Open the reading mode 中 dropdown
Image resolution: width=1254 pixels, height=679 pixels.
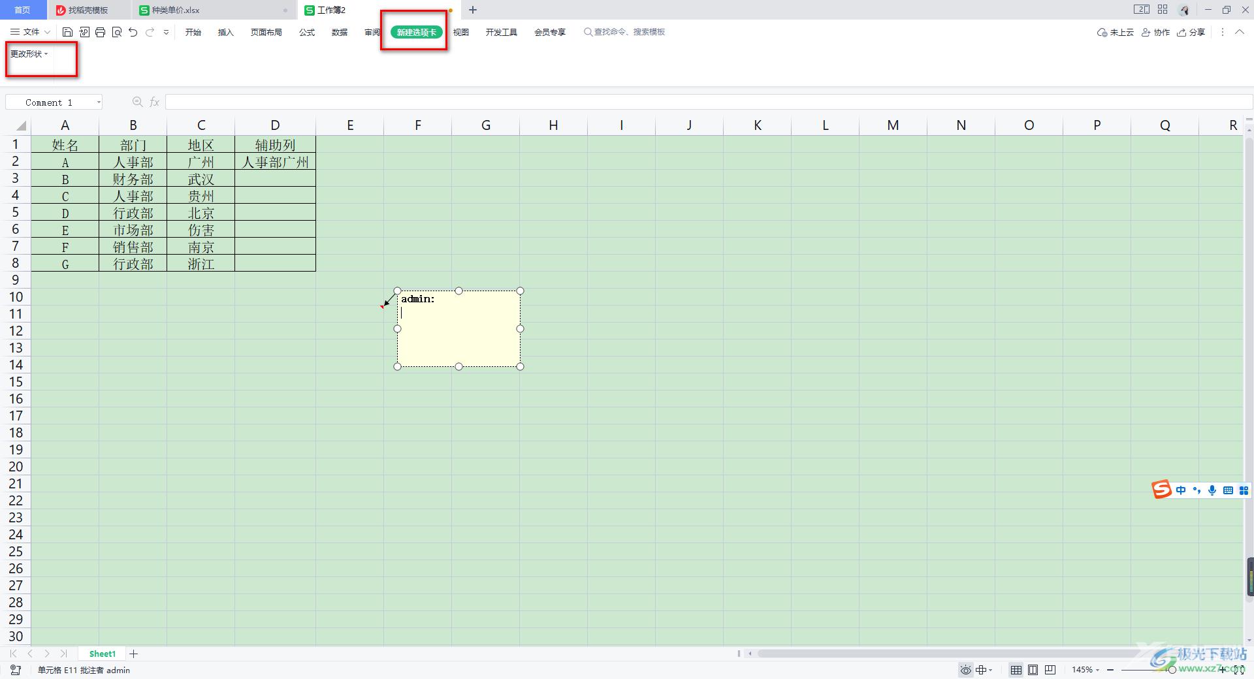pos(984,670)
